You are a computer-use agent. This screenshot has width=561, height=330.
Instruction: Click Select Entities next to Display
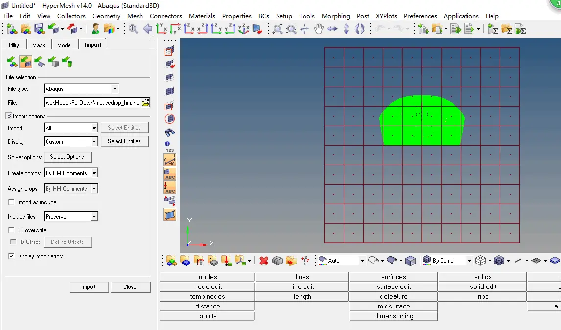point(124,141)
